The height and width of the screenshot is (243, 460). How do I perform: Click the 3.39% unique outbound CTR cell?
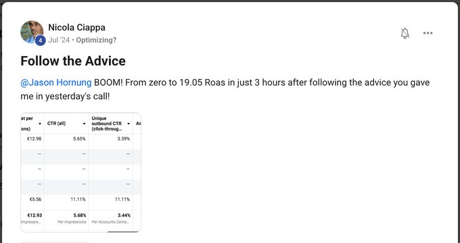point(124,139)
